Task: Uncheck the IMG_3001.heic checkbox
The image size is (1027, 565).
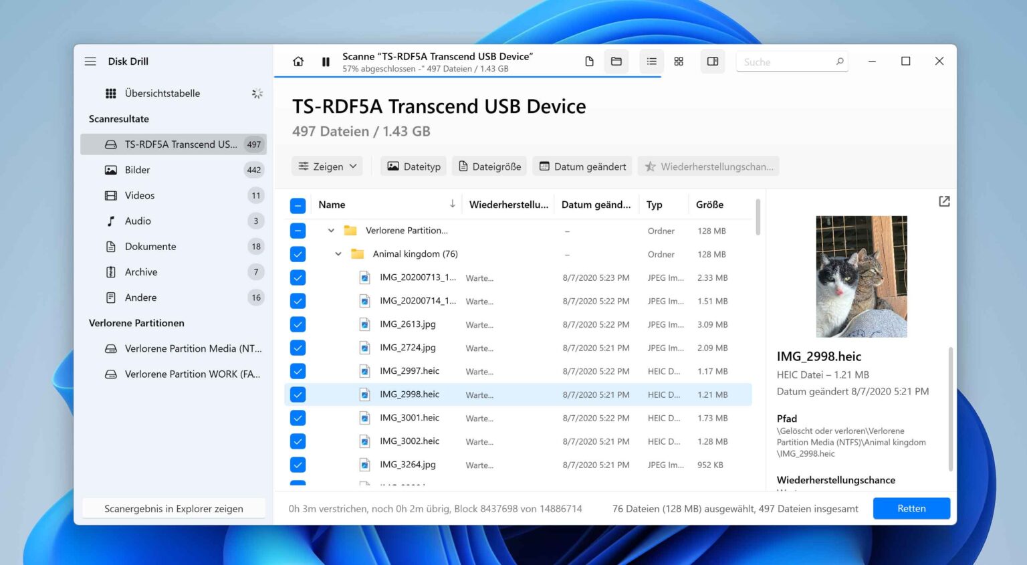Action: 298,418
